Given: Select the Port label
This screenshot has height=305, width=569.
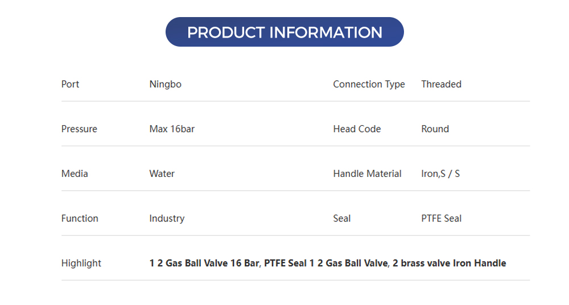Looking at the screenshot, I should pyautogui.click(x=70, y=84).
